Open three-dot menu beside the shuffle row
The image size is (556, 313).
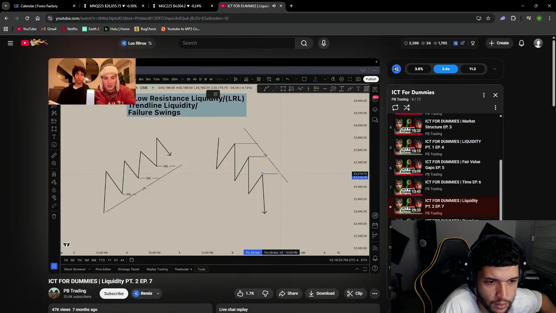point(495,107)
